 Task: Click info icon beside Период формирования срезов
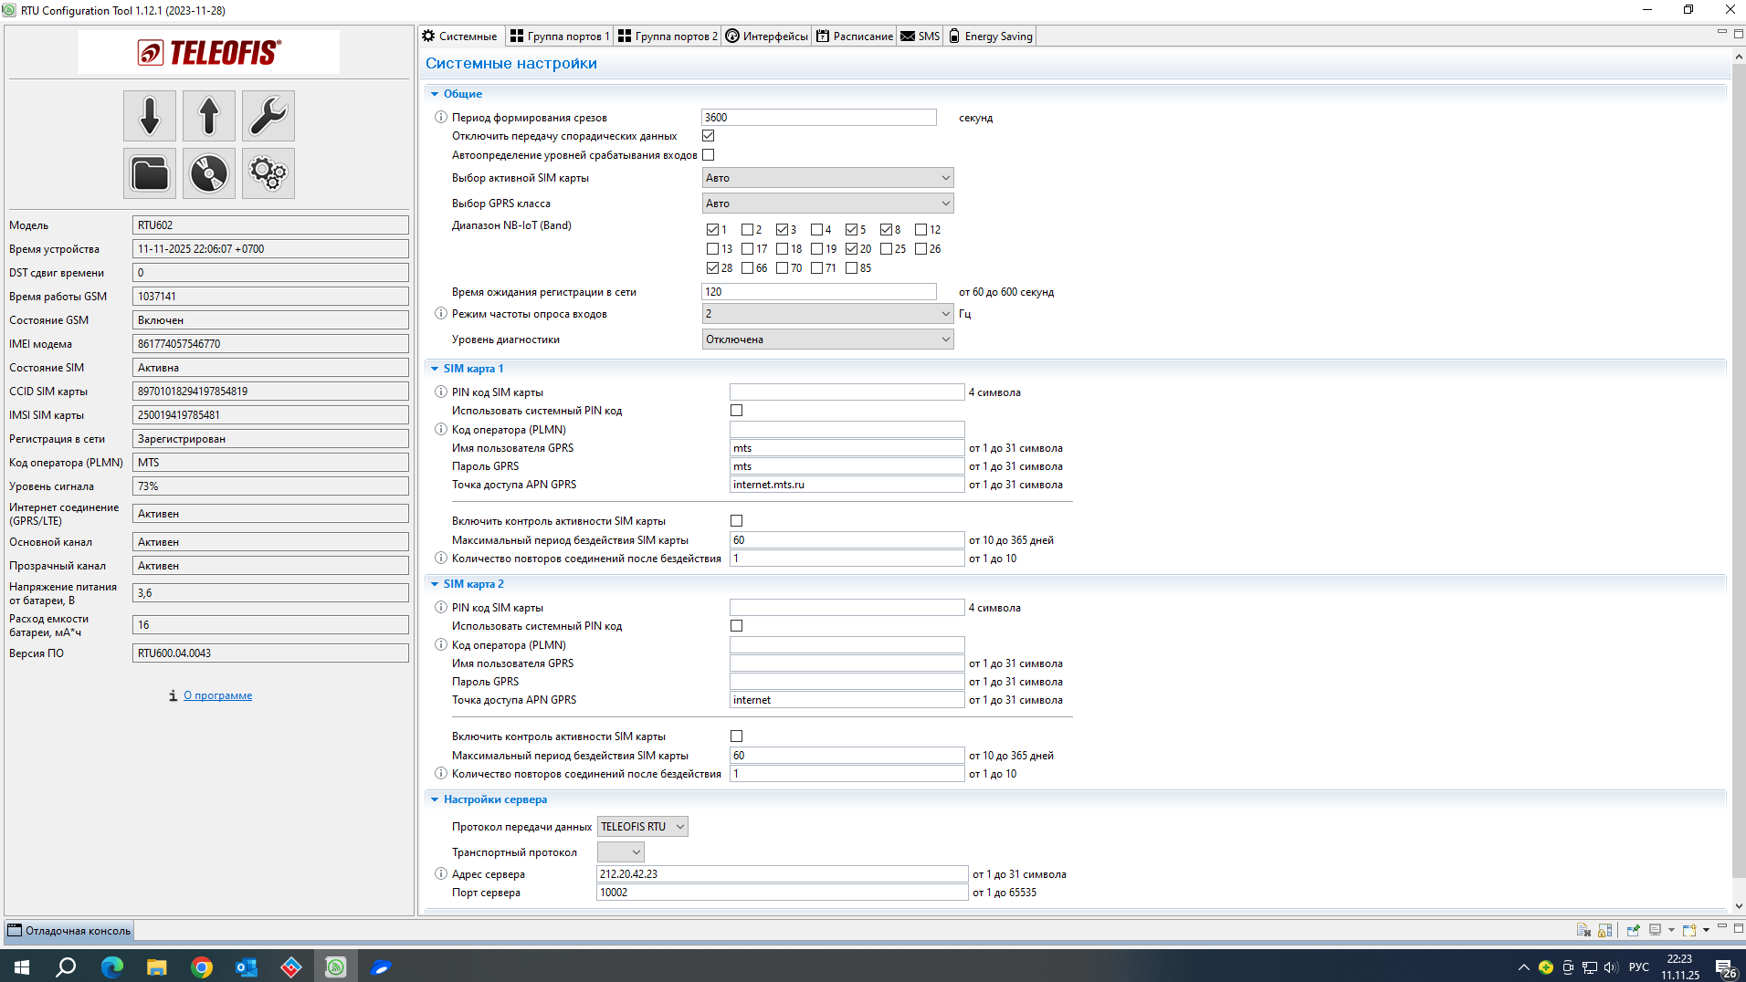[441, 118]
